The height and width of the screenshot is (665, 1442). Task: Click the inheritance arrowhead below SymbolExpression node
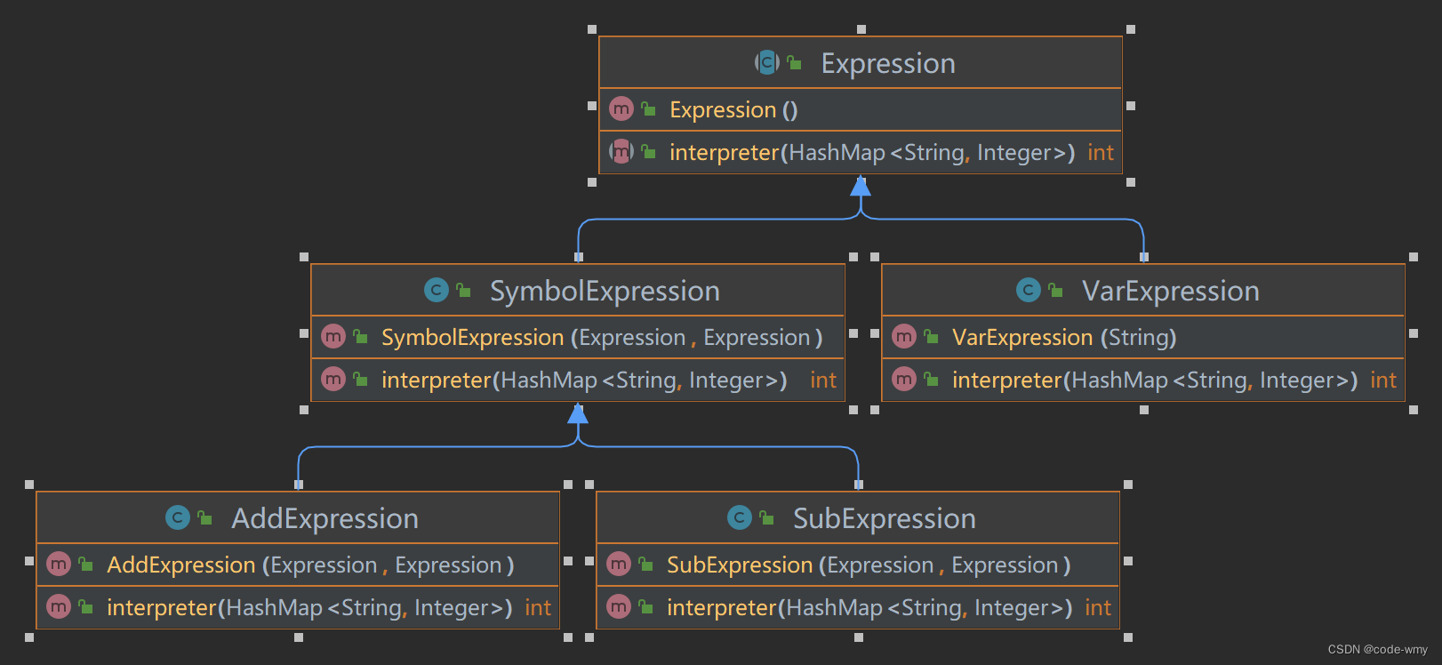[578, 413]
